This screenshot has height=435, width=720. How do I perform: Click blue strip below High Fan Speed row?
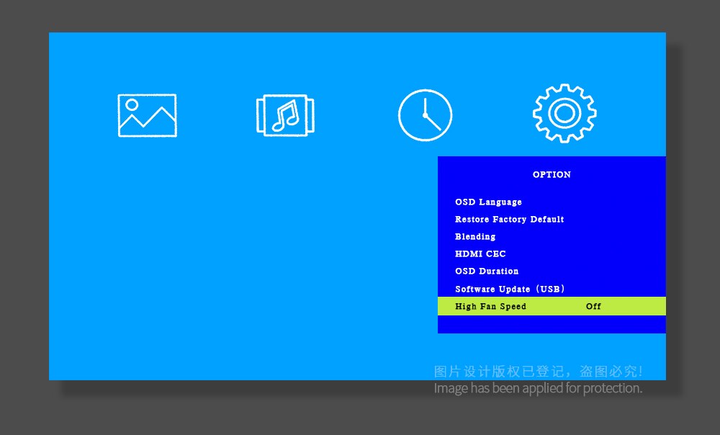(552, 324)
